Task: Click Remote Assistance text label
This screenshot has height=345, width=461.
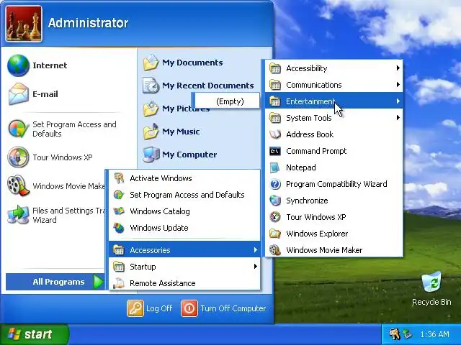Action: tap(163, 283)
